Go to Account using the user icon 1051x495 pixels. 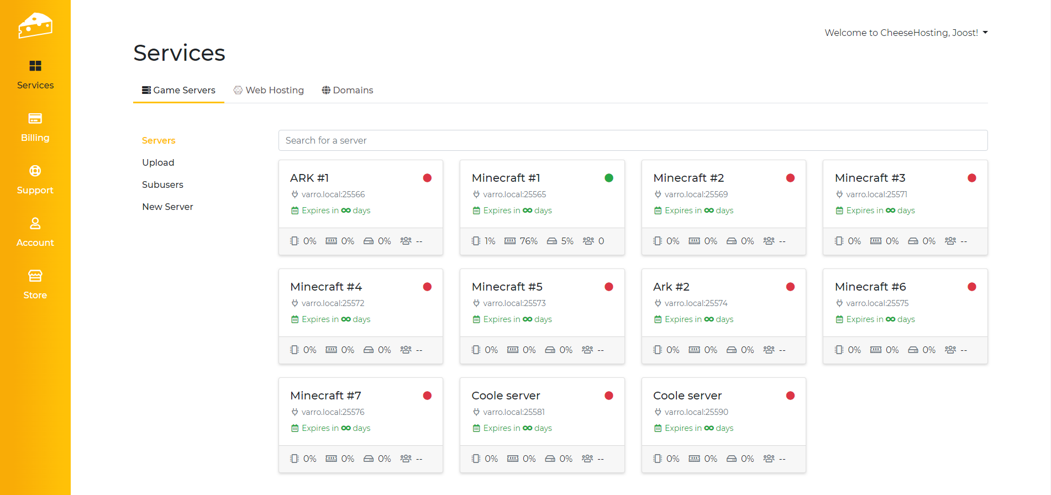pos(35,224)
